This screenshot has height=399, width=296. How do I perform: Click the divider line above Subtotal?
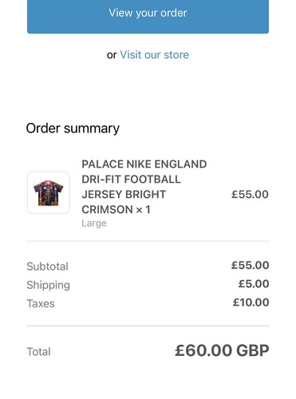(x=148, y=241)
